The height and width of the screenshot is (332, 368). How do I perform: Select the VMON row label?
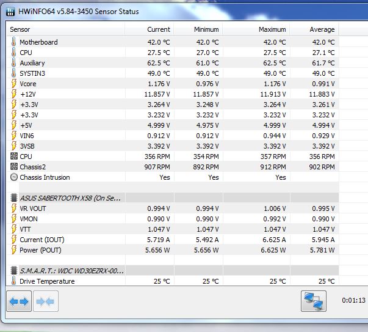pos(29,219)
